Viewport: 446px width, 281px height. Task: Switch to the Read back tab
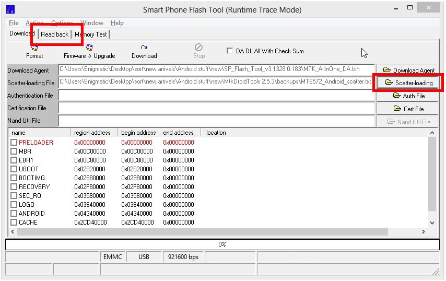pyautogui.click(x=55, y=34)
